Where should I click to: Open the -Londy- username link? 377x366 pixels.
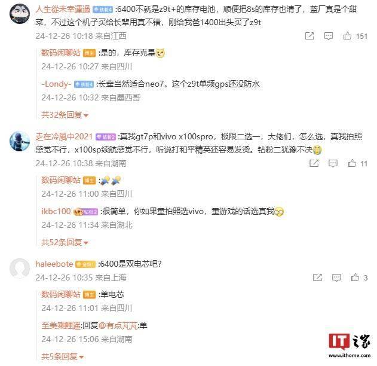pyautogui.click(x=56, y=84)
